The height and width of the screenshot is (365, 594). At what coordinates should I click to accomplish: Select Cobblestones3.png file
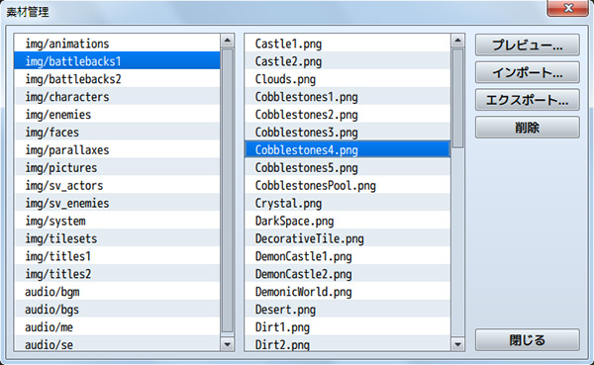pyautogui.click(x=347, y=133)
